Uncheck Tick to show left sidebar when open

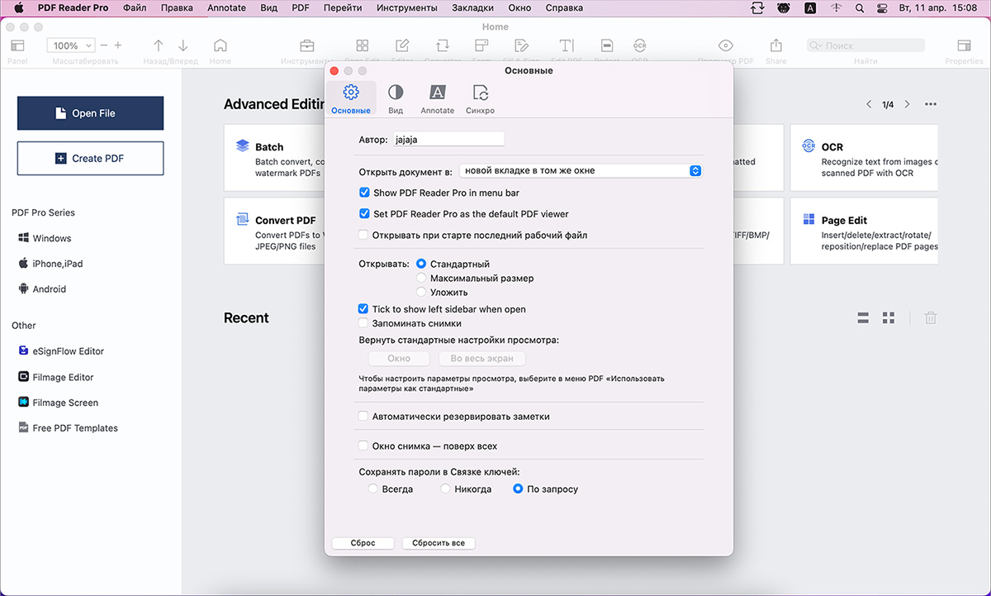363,308
